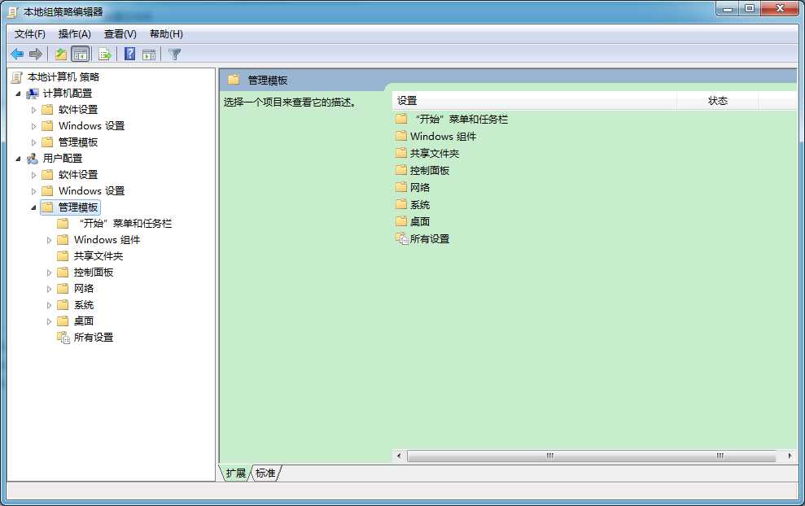Click the right arrow on horizontal scrollbar
Image resolution: width=805 pixels, height=506 pixels.
pyautogui.click(x=792, y=456)
